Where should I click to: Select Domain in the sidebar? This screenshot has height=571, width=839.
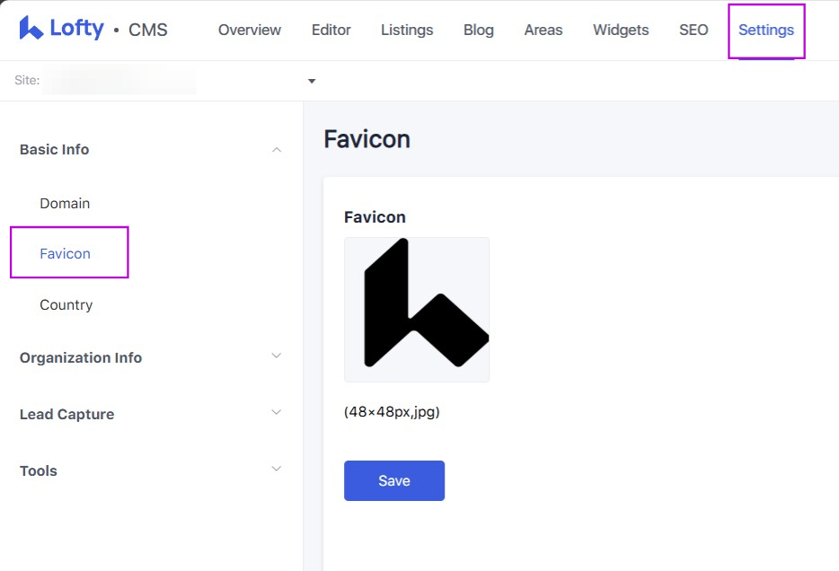(x=65, y=204)
